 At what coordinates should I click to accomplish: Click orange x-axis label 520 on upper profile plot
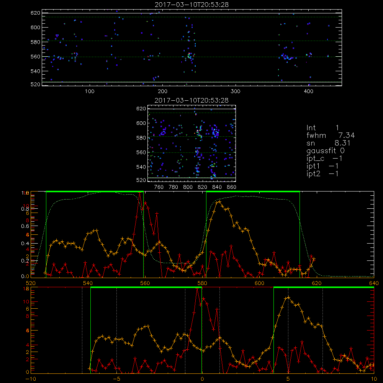coord(31,283)
